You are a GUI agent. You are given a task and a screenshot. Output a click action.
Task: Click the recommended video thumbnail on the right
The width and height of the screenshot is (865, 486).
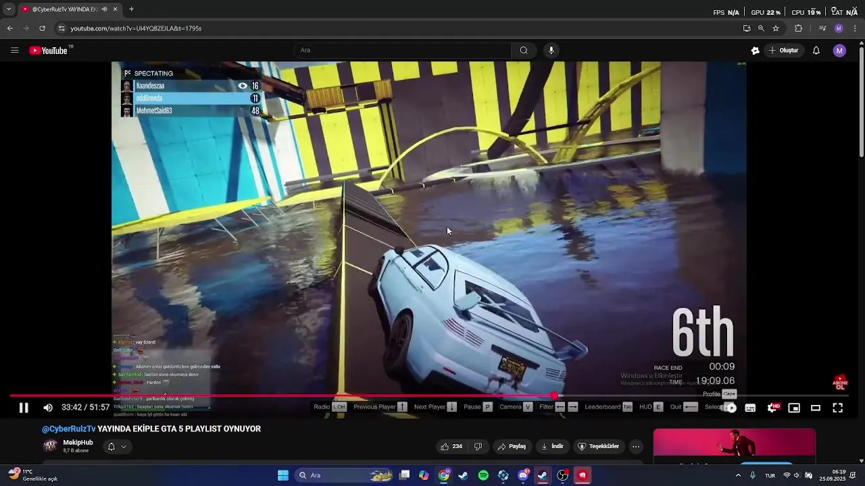click(735, 443)
